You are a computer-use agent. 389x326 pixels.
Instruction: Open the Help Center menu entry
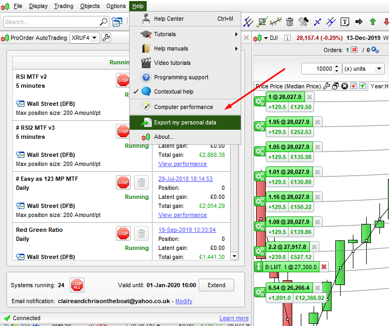pos(185,19)
